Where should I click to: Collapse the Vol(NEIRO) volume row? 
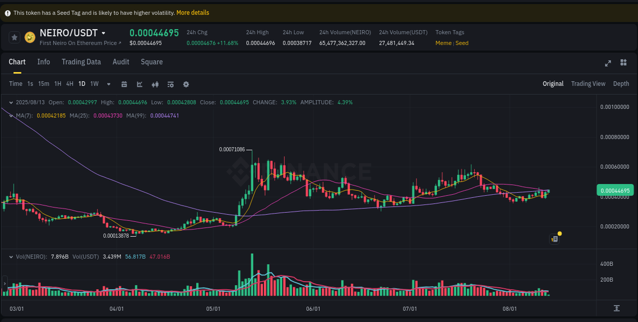[10, 257]
